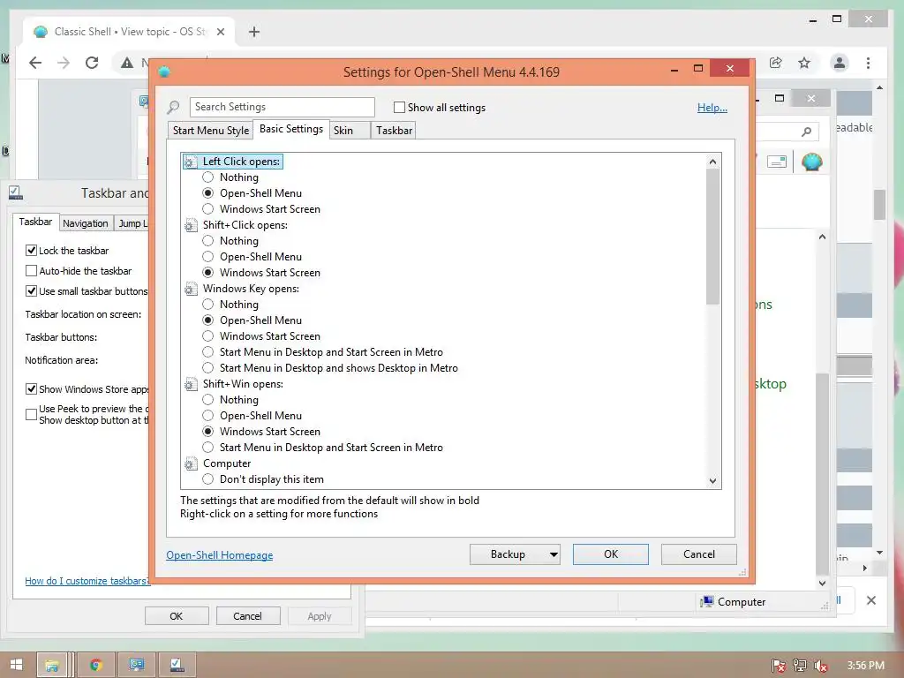Switch to the Basic Settings tab
Image resolution: width=904 pixels, height=678 pixels.
[291, 129]
